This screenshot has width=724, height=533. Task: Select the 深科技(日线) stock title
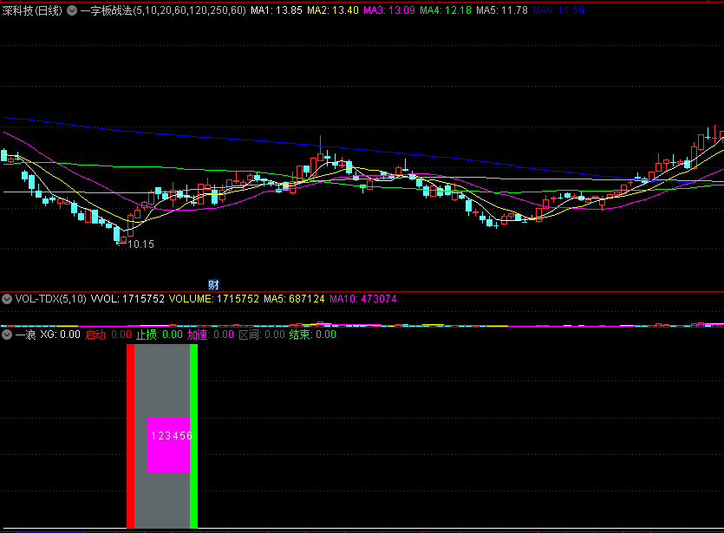click(32, 10)
